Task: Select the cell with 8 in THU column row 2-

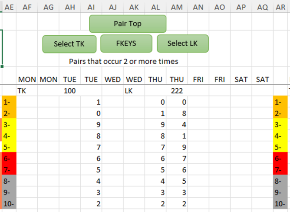Action: pyautogui.click(x=177, y=113)
